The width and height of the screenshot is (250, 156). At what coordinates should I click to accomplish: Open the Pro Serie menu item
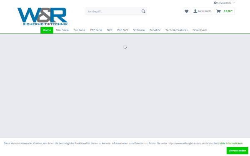click(x=79, y=30)
